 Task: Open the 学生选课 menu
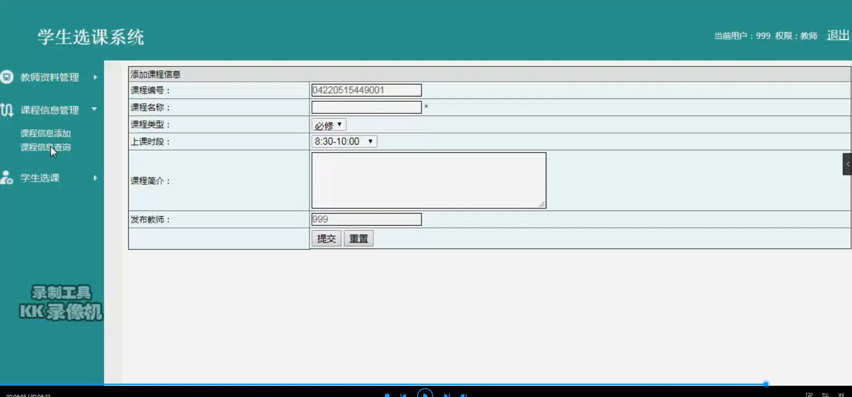pyautogui.click(x=40, y=178)
